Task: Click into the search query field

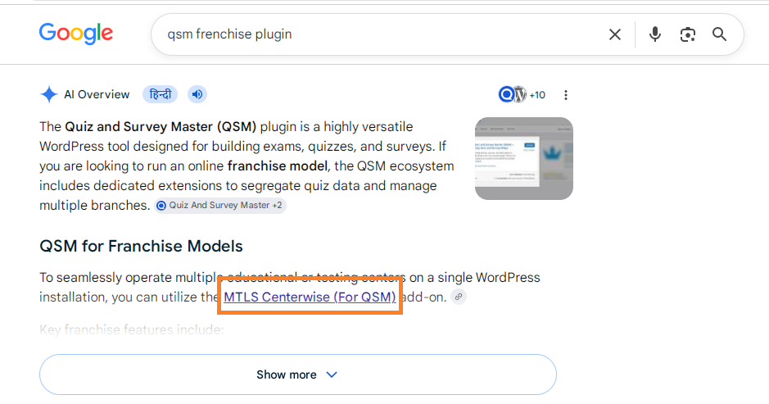Action: click(x=382, y=34)
